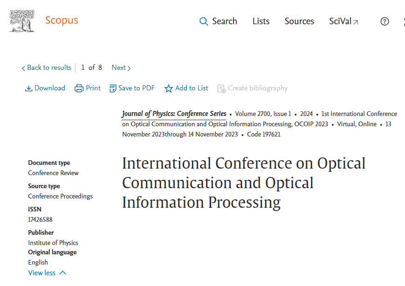Open Journal of Physics: Conference Series link

[x=174, y=114]
